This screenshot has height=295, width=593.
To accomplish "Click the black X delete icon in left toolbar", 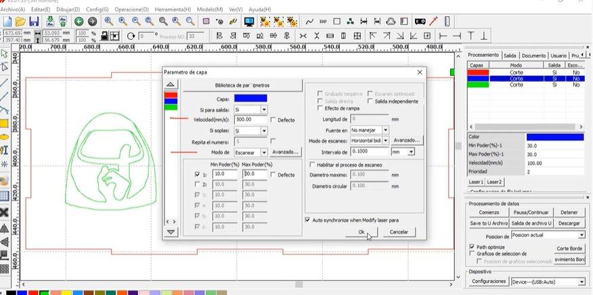I will [4, 212].
